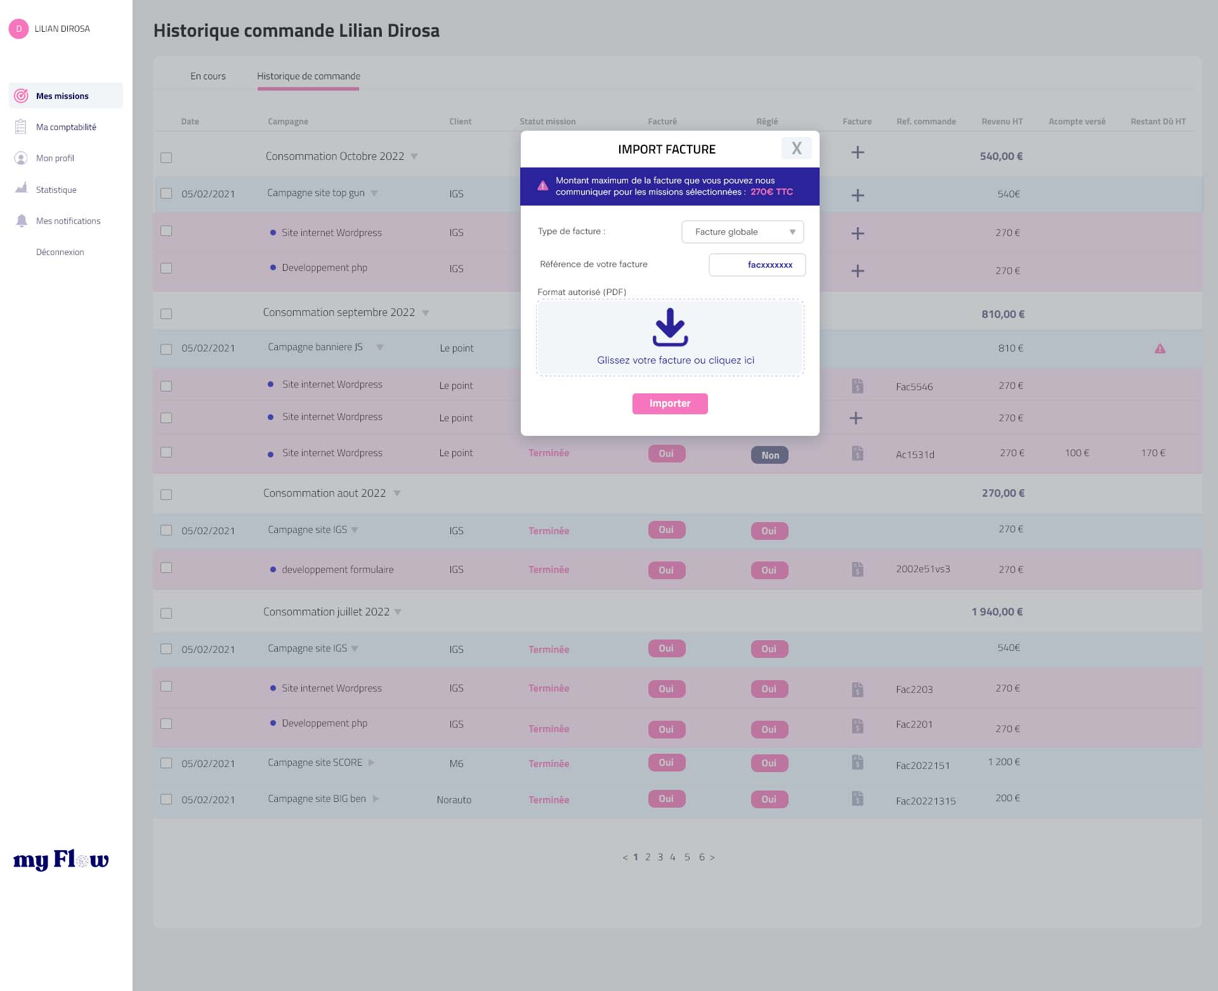Open invoice document icon for Fac2022151
Image resolution: width=1218 pixels, height=991 pixels.
coord(857,763)
